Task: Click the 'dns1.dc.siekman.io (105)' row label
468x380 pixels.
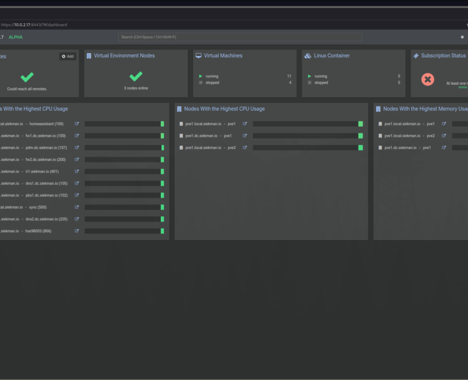Action: pos(46,184)
